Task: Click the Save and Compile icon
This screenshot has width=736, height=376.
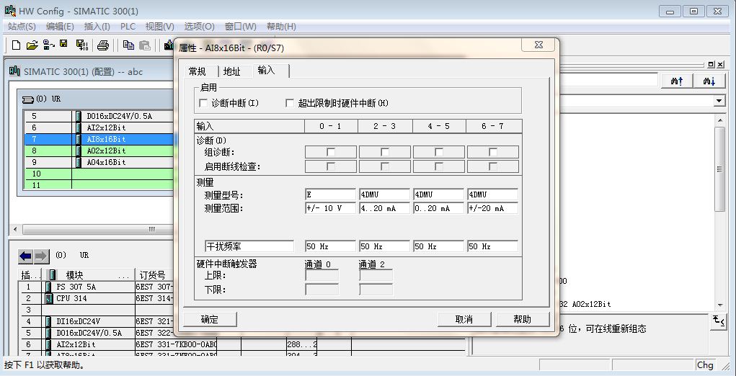Action: pyautogui.click(x=81, y=45)
